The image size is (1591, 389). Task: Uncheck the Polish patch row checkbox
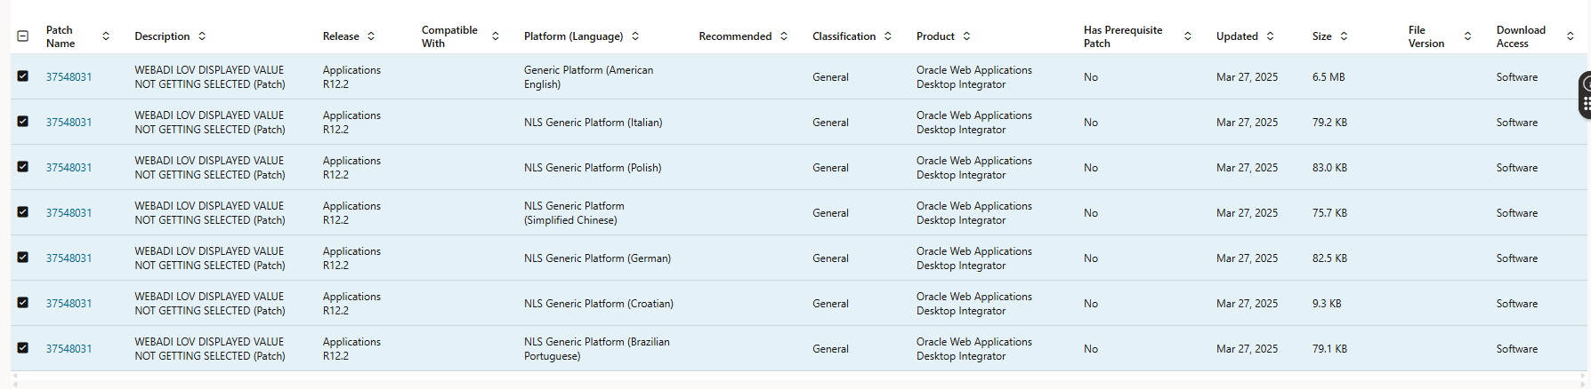[23, 167]
